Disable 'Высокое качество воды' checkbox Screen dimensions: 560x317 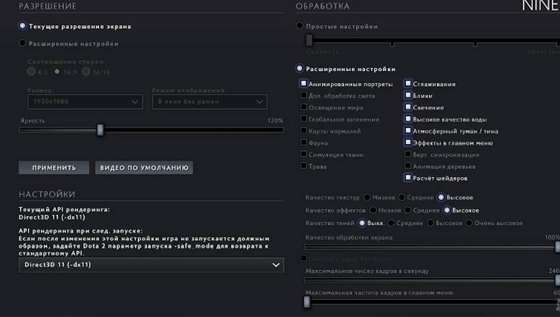coord(408,119)
